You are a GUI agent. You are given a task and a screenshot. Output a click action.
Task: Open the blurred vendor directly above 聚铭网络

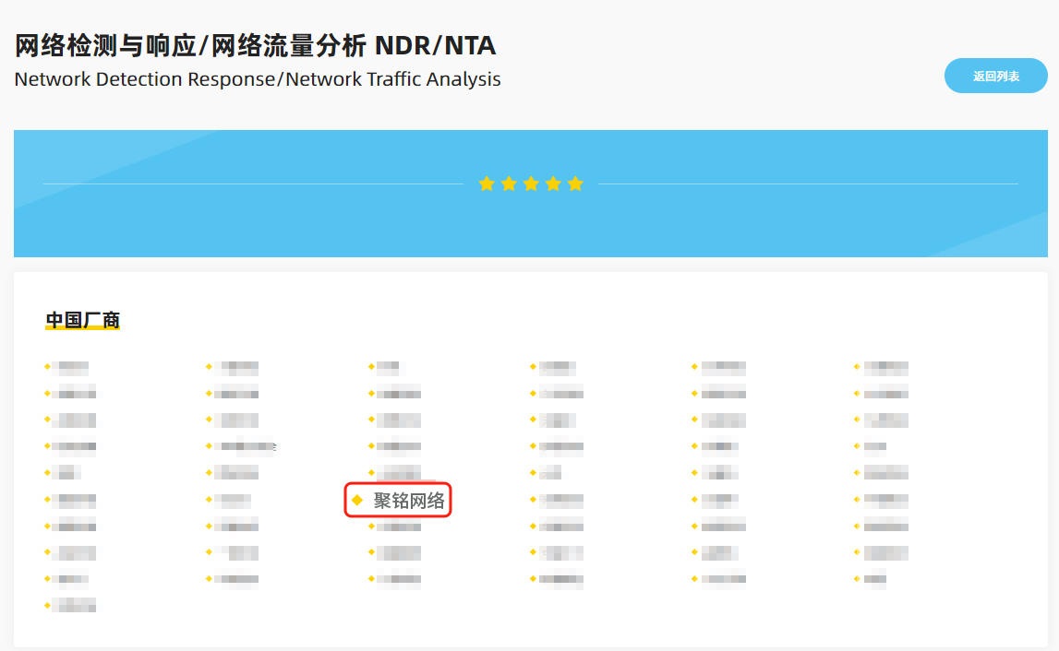tap(399, 473)
